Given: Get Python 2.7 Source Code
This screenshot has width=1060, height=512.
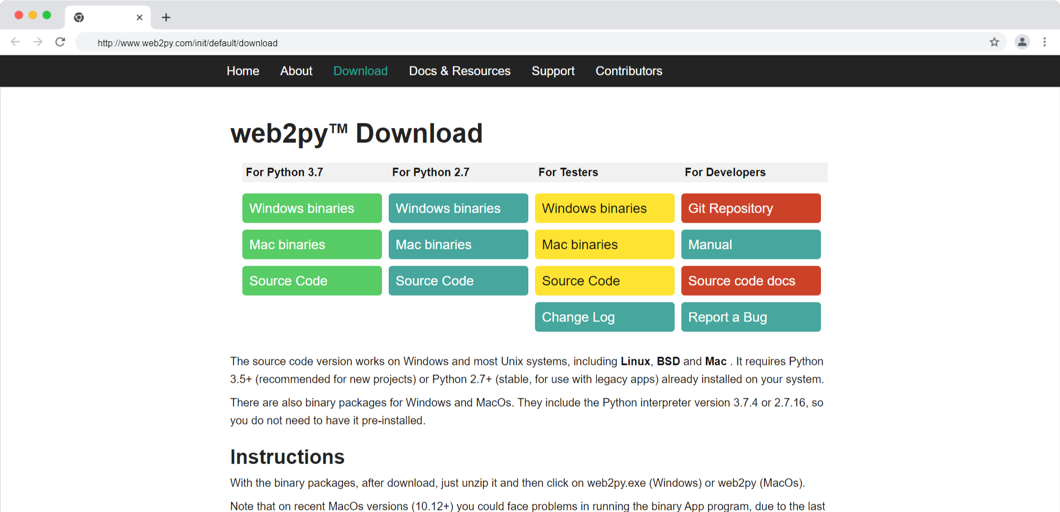Looking at the screenshot, I should 459,281.
